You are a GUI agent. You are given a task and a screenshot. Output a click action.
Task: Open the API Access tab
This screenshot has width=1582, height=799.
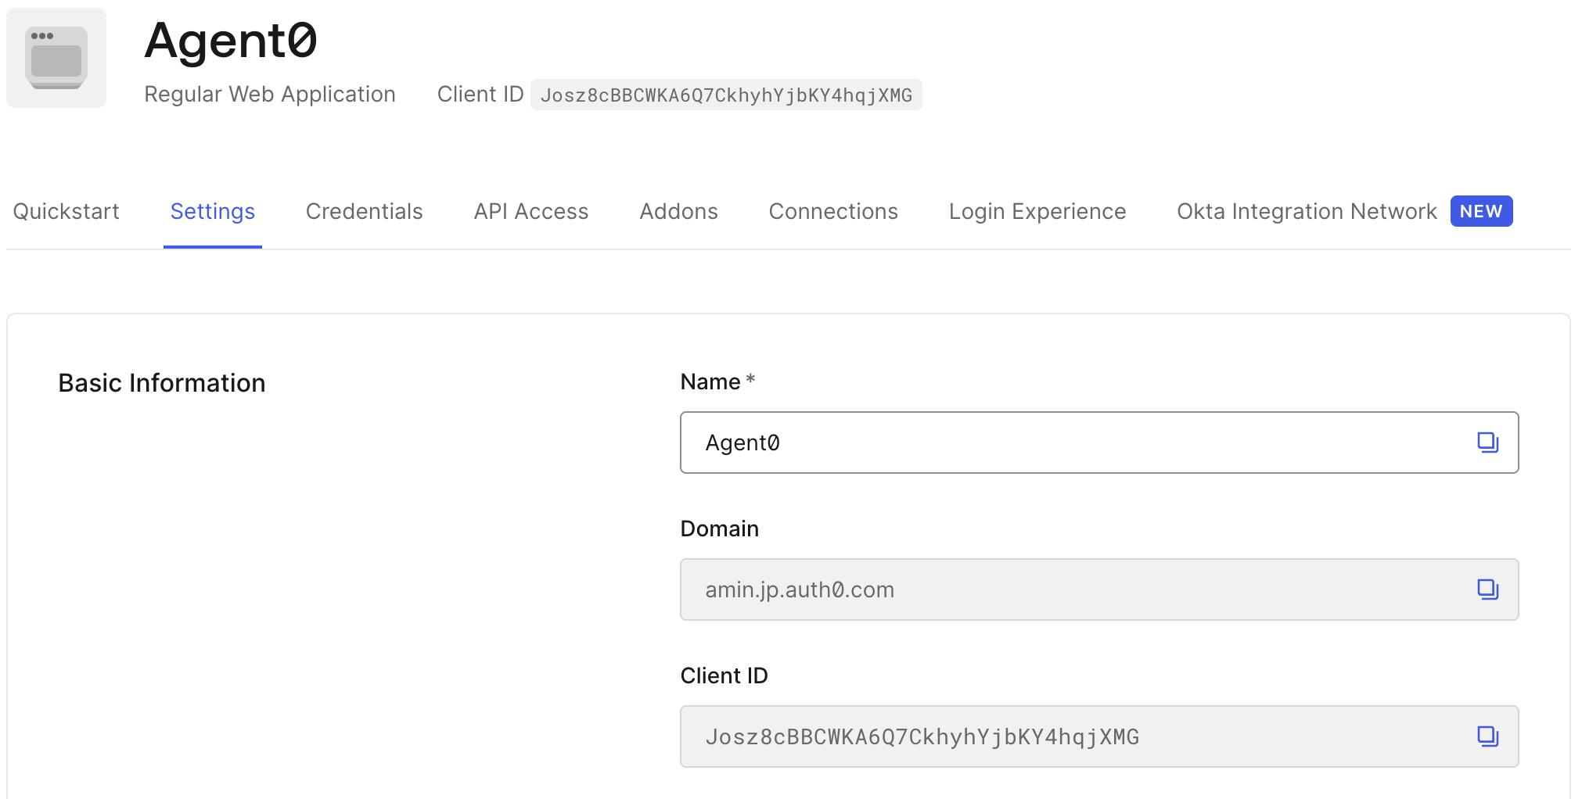click(531, 211)
